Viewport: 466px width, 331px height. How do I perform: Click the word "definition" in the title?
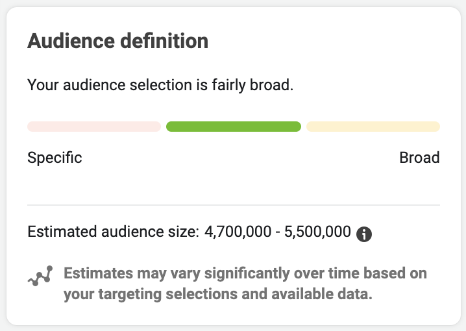click(x=164, y=41)
